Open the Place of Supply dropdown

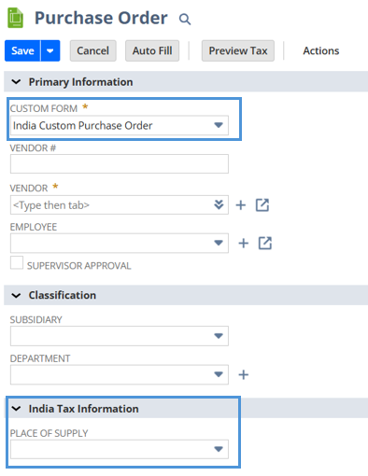[x=120, y=449]
